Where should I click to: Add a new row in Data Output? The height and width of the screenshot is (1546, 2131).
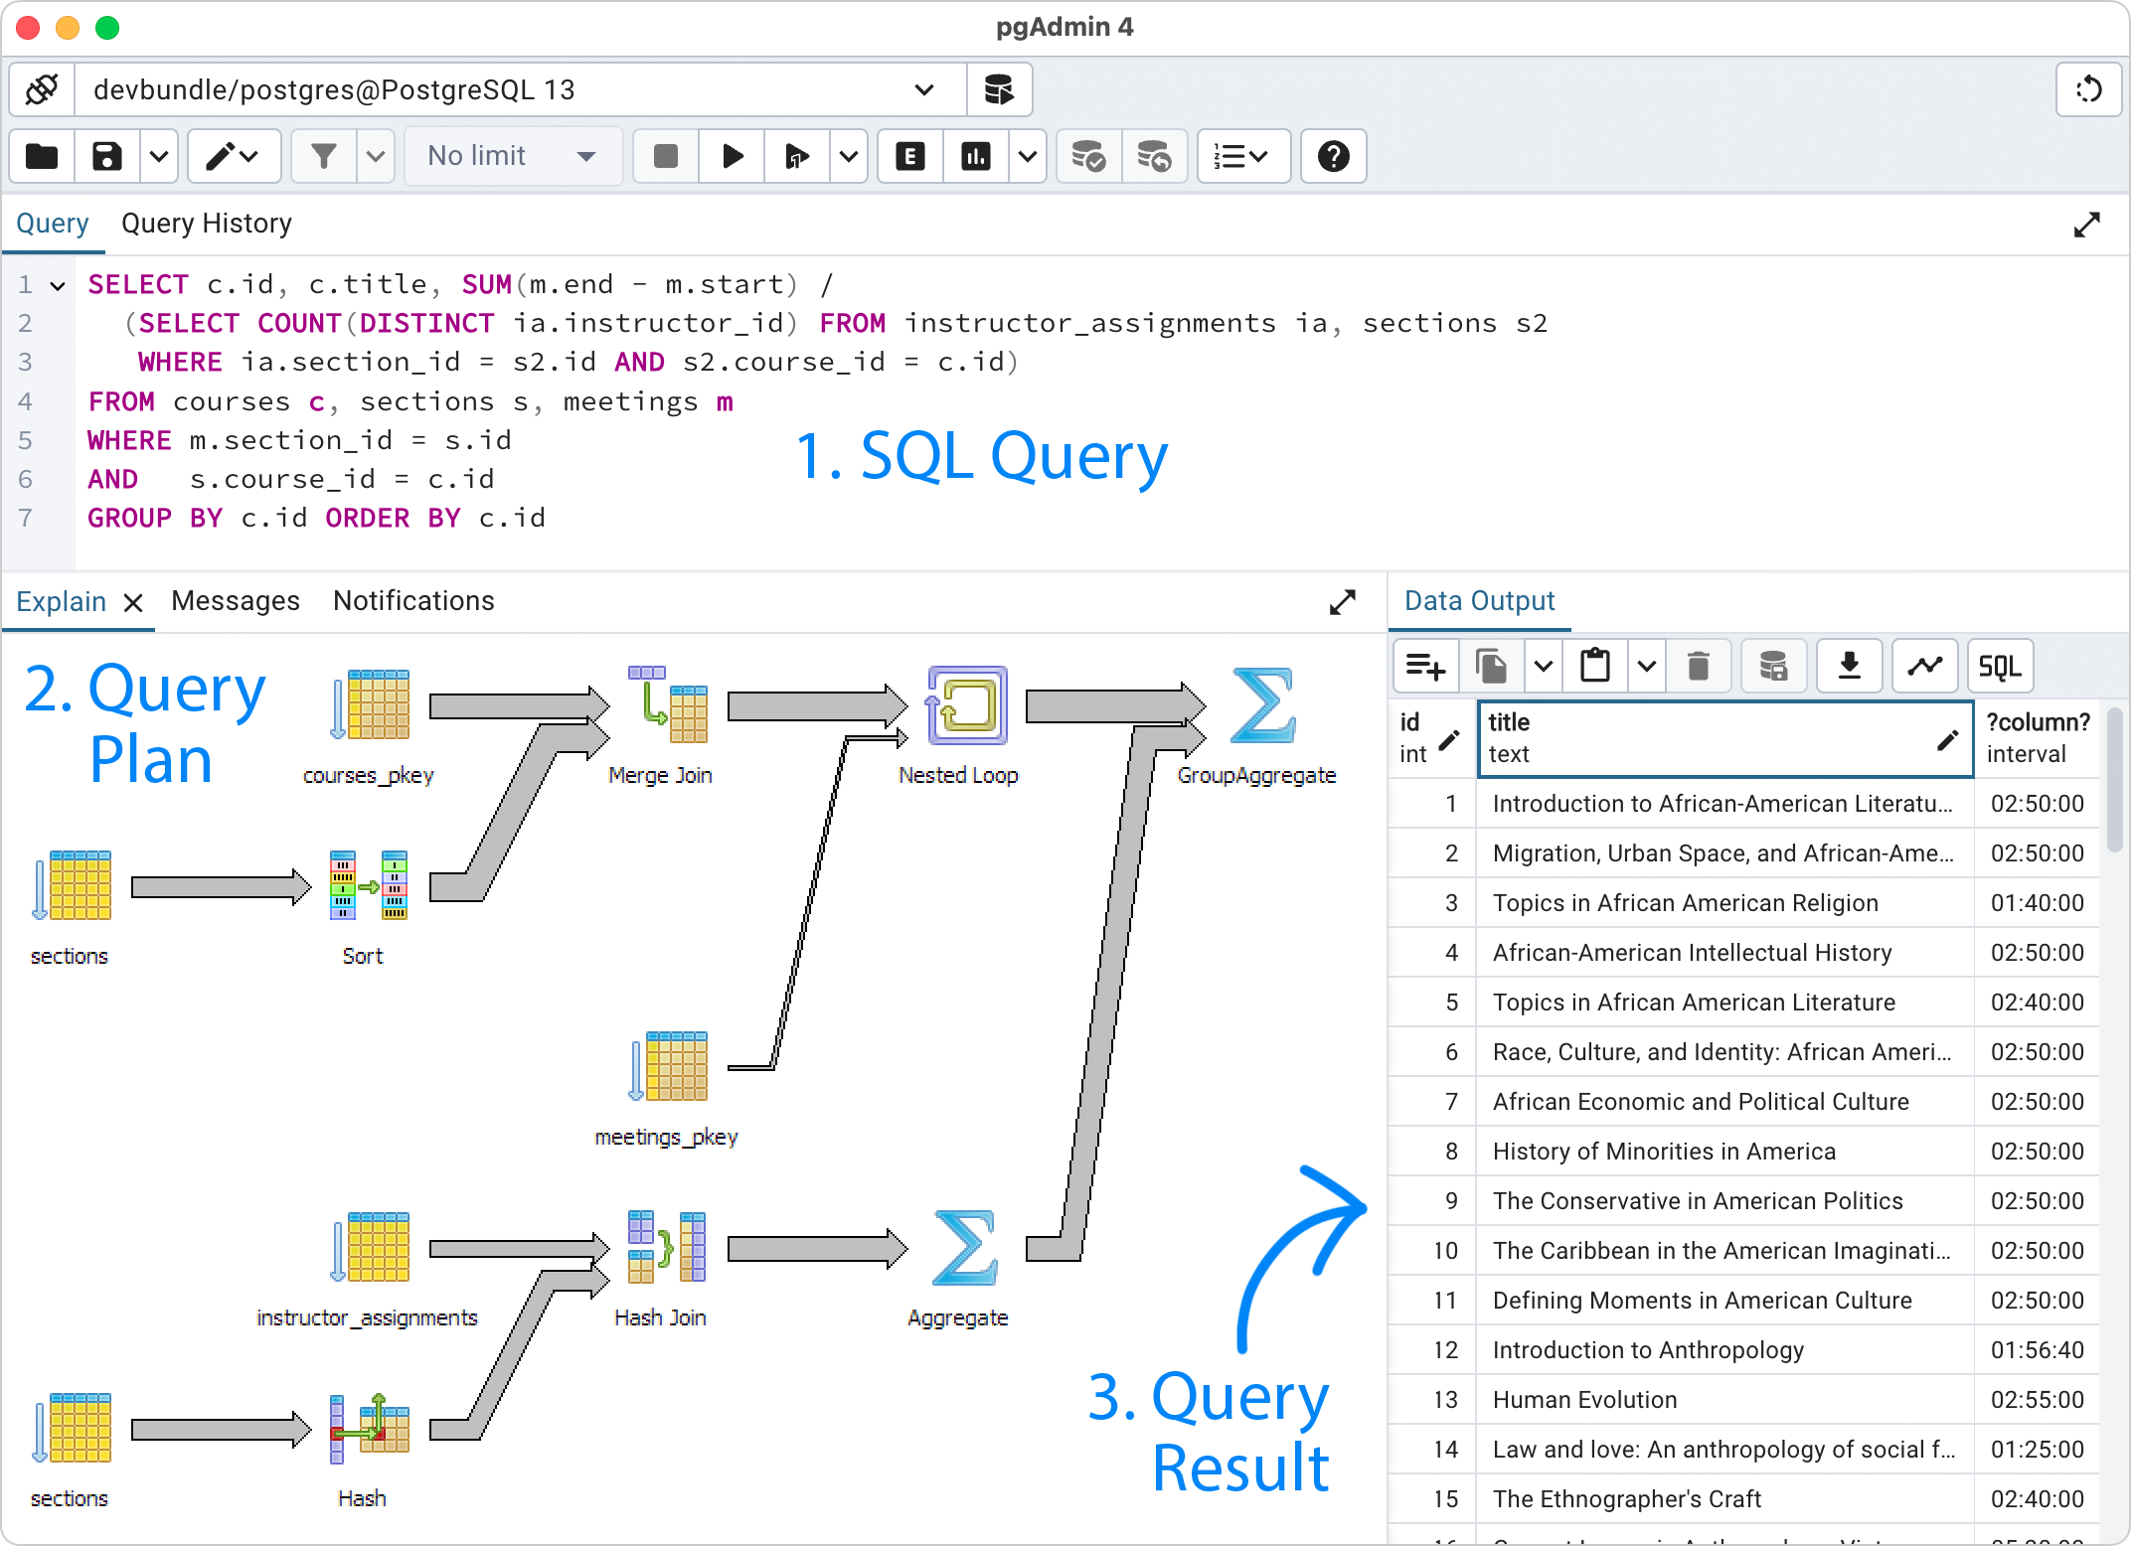tap(1425, 666)
